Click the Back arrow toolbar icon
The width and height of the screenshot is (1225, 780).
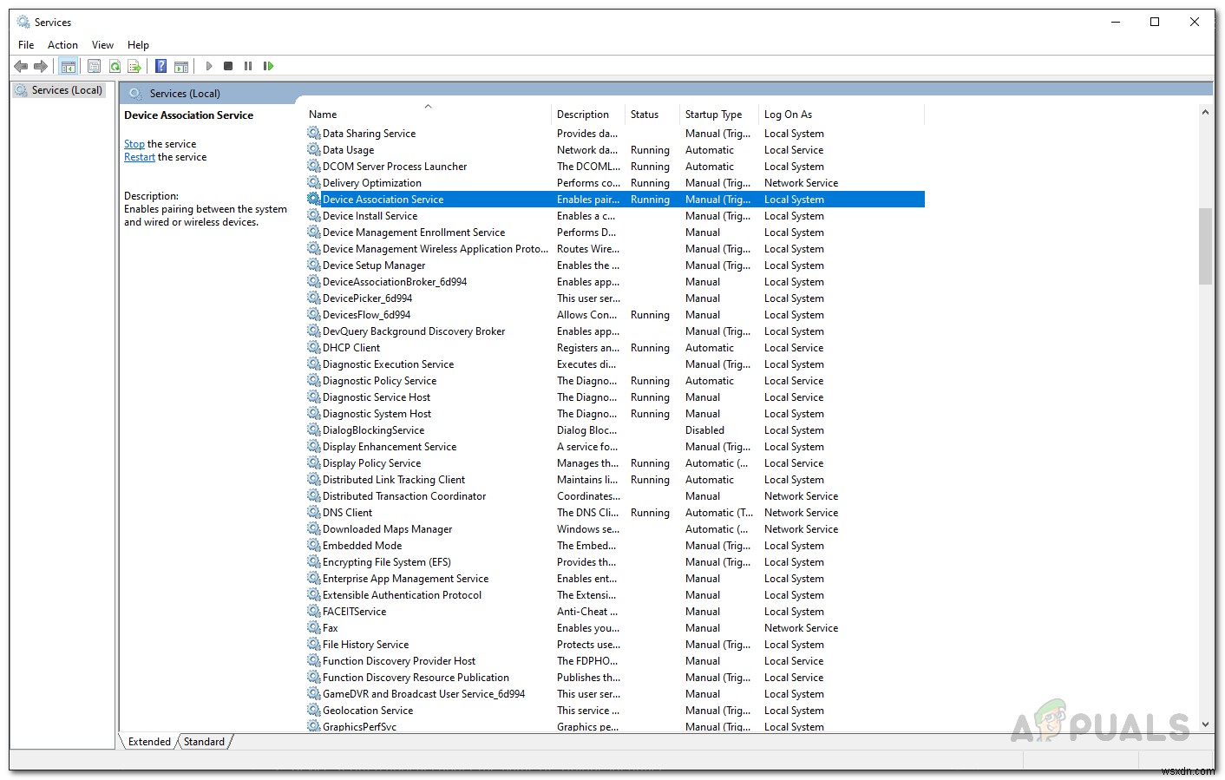pyautogui.click(x=21, y=66)
